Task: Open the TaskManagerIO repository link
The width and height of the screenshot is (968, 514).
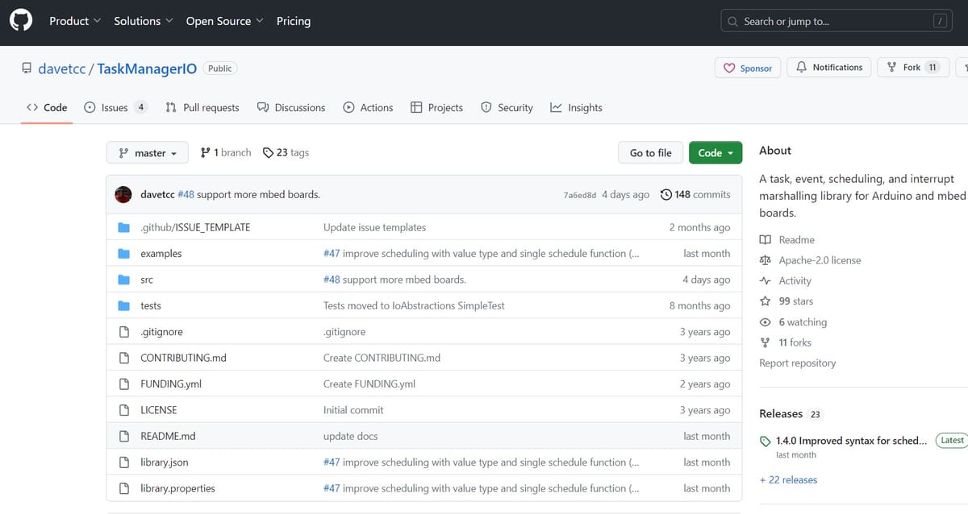Action: [147, 68]
